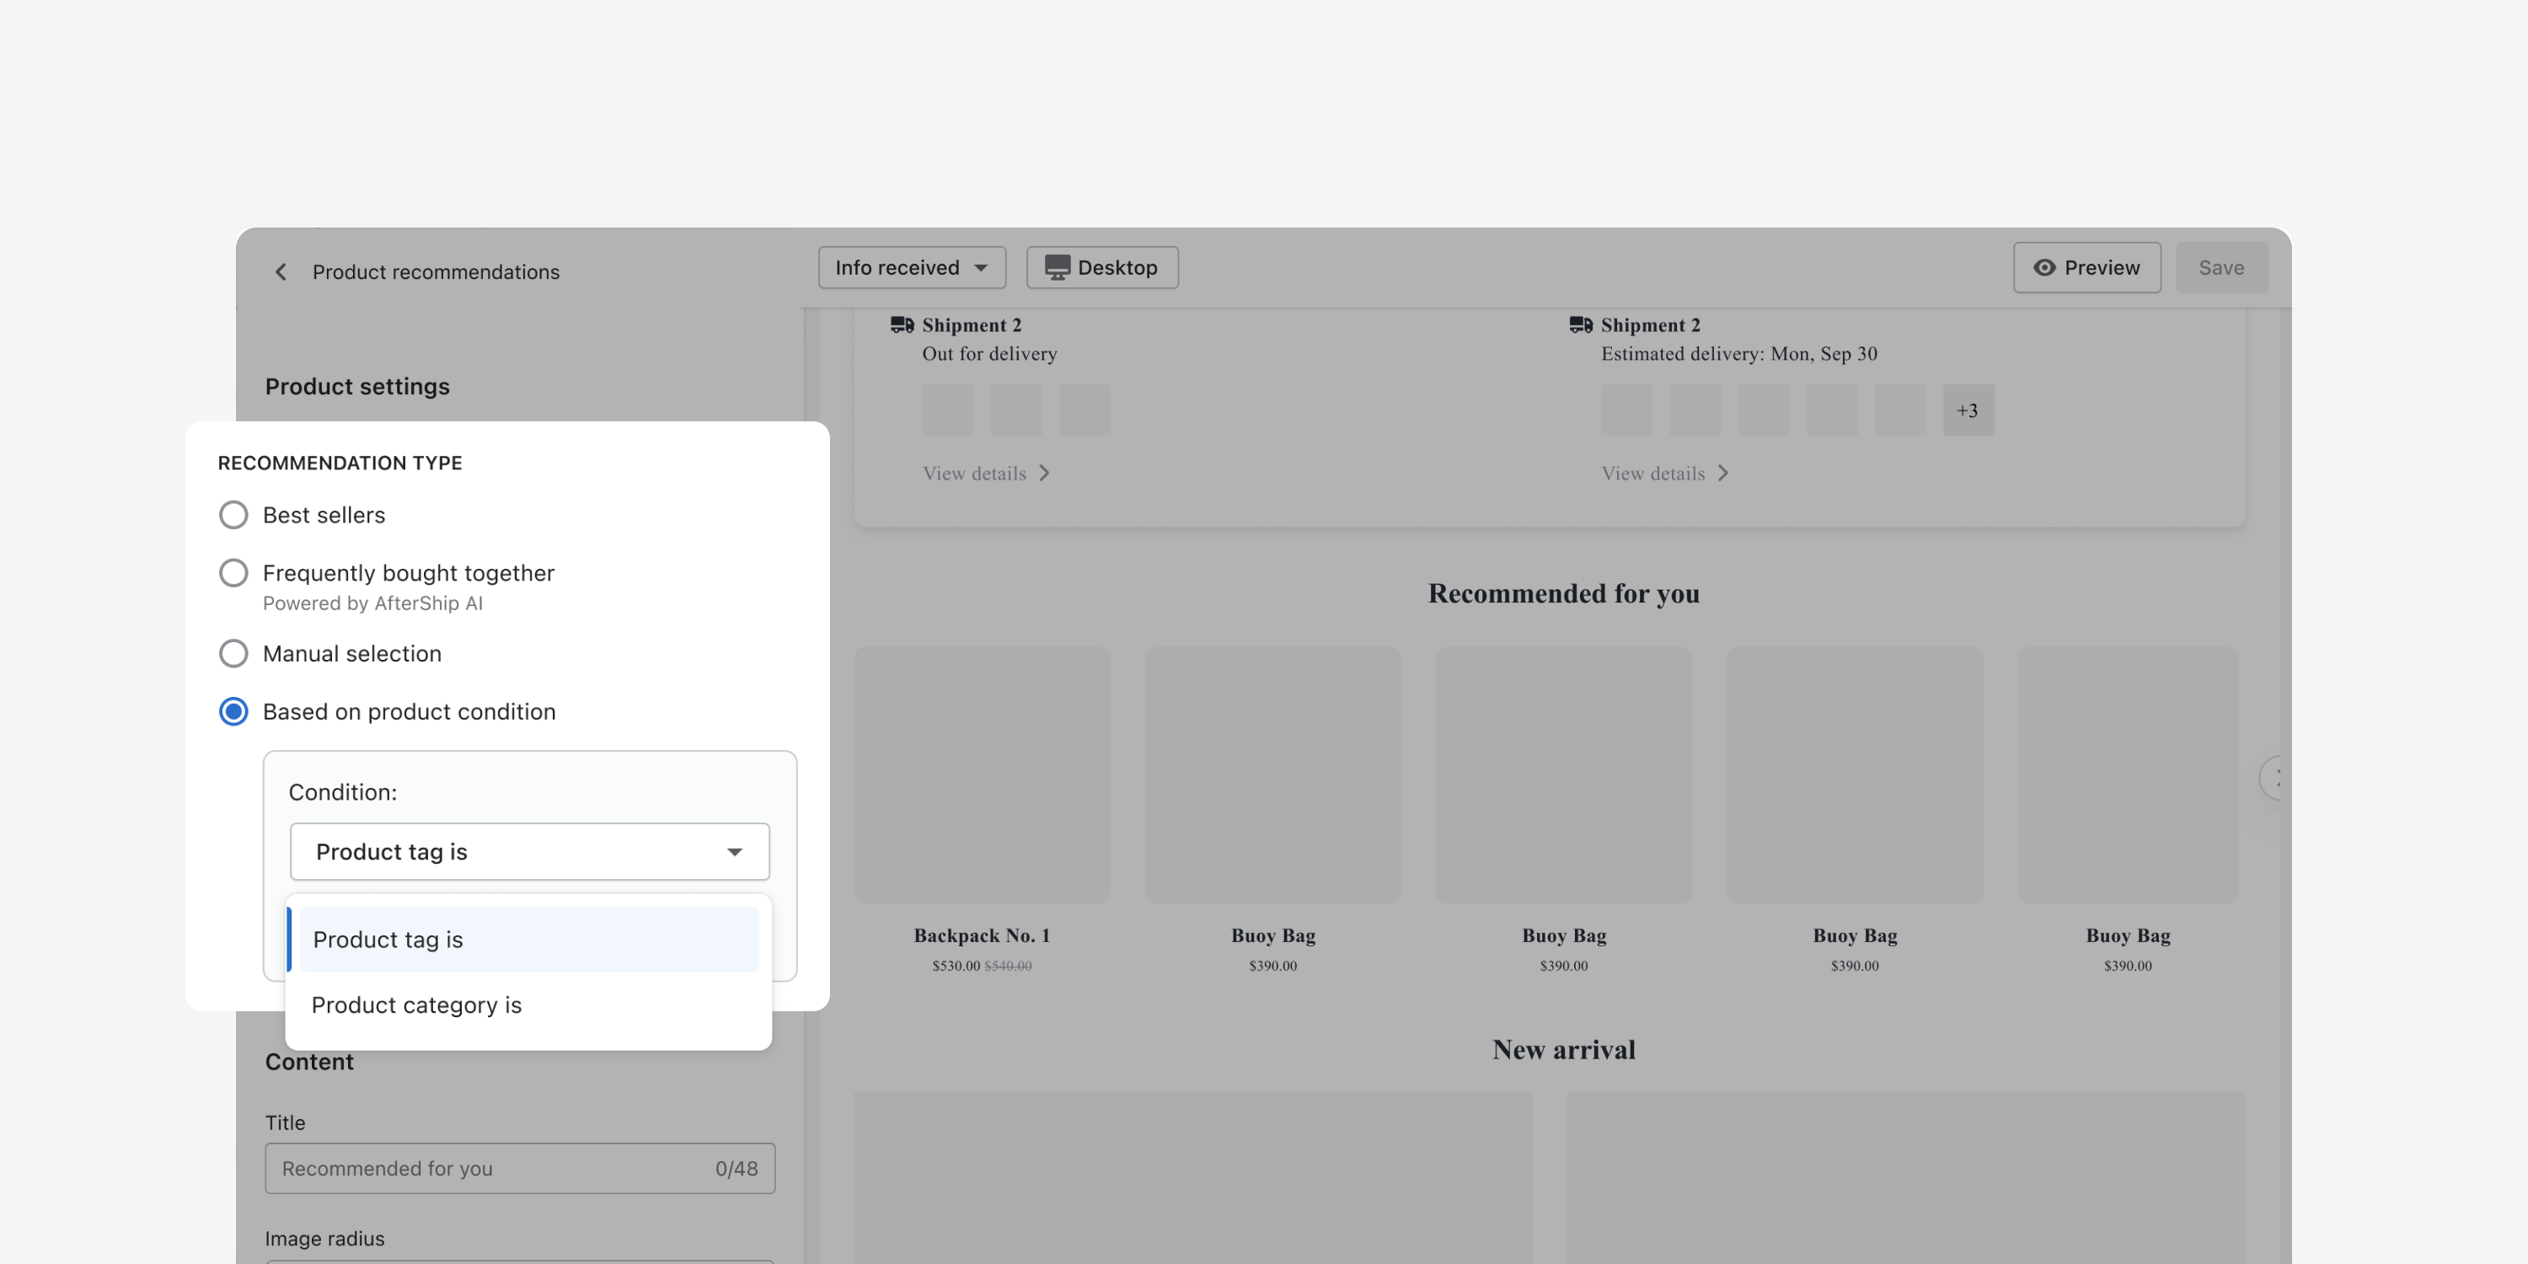The height and width of the screenshot is (1264, 2528).
Task: Click the Product settings heading
Action: [357, 387]
